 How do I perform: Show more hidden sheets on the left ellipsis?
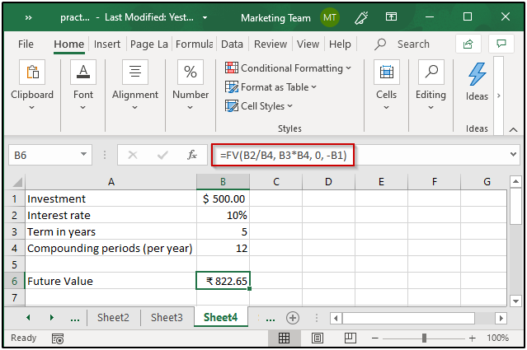74,319
